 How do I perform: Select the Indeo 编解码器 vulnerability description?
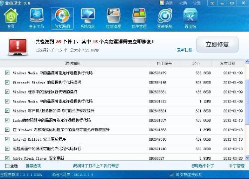point(52,120)
